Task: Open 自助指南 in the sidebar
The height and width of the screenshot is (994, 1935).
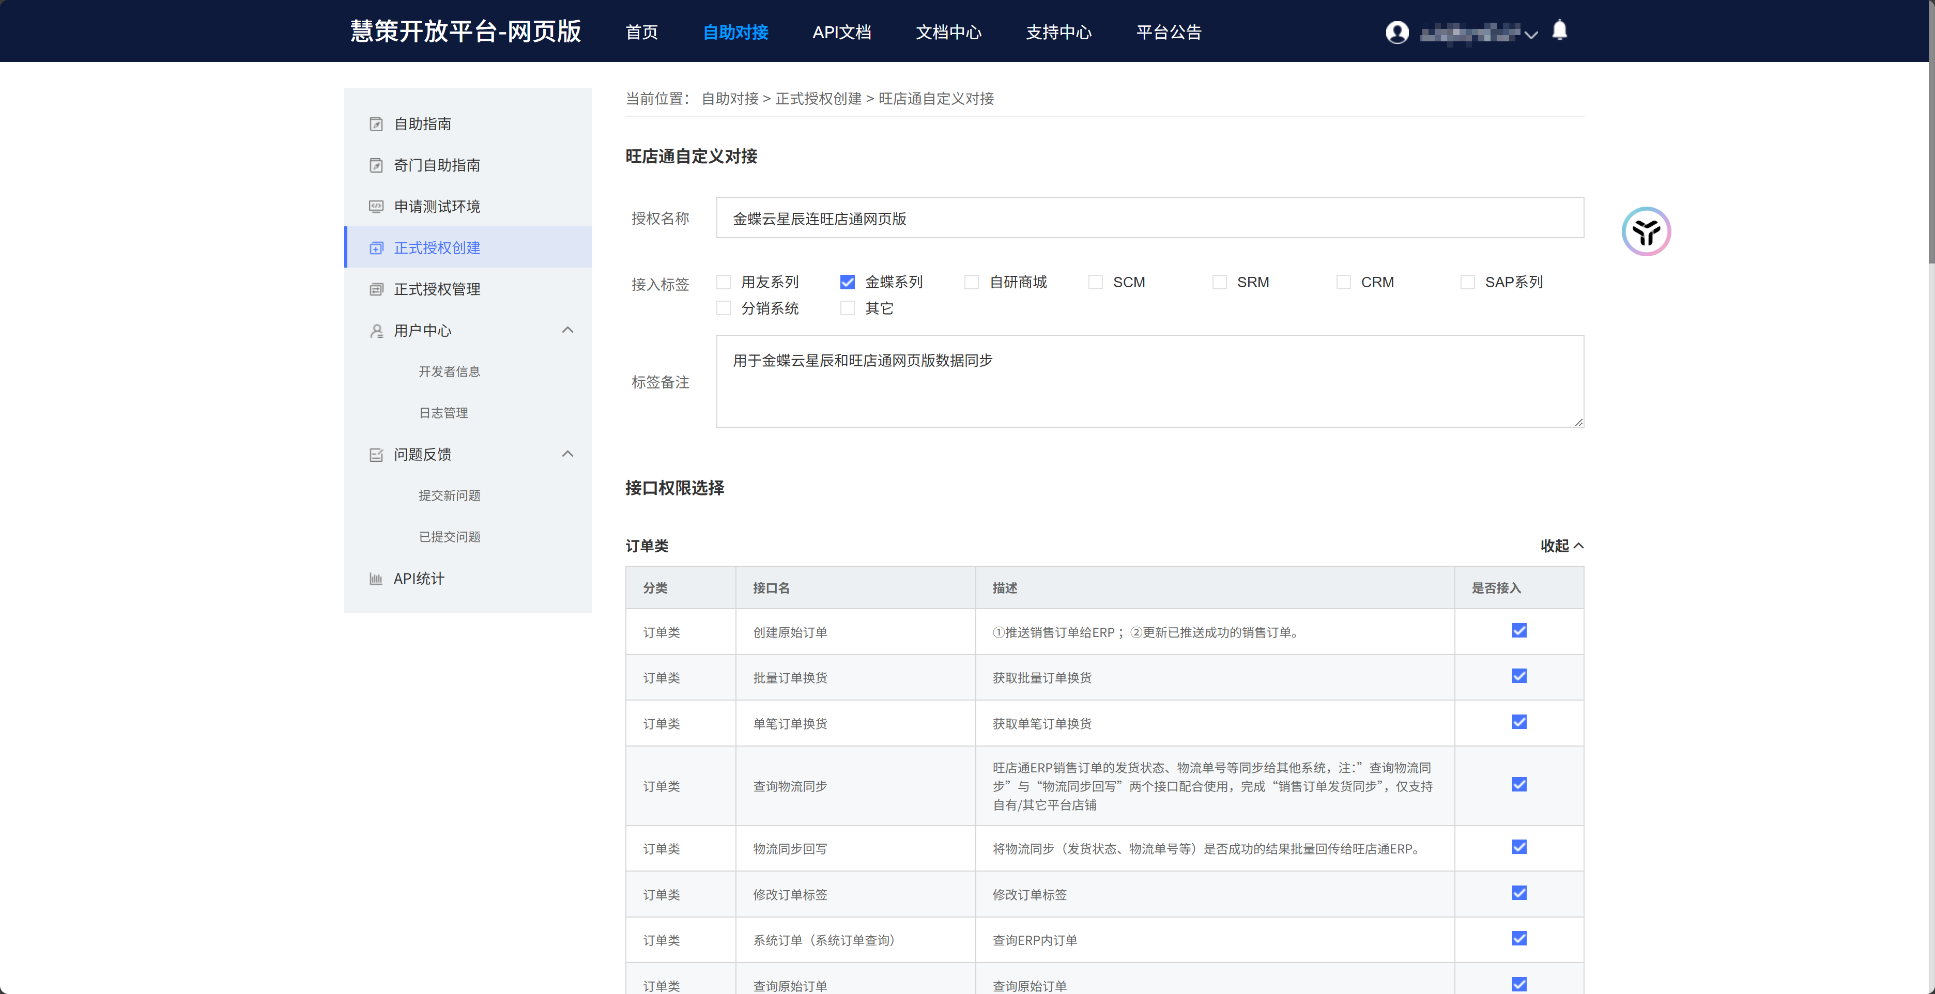Action: (x=468, y=124)
